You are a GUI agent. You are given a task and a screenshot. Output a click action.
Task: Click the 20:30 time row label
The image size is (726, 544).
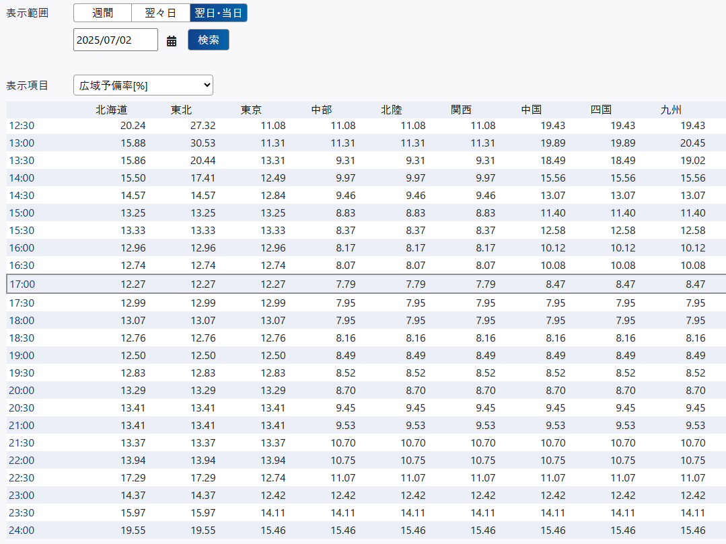(x=22, y=408)
